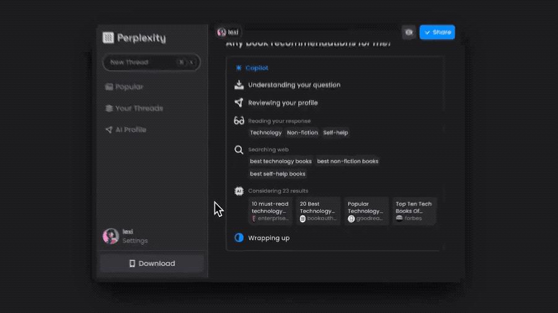Click the AI badge icon beside Considering 23 results
This screenshot has height=313, width=558.
(239, 191)
